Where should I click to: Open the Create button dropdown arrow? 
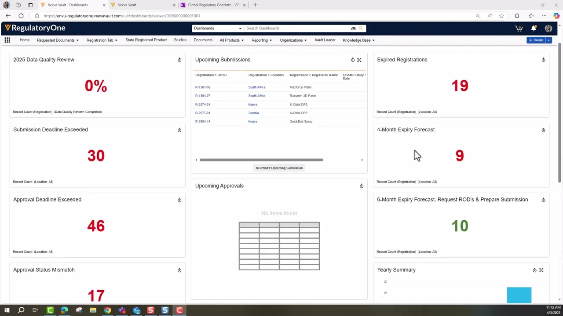(x=548, y=40)
